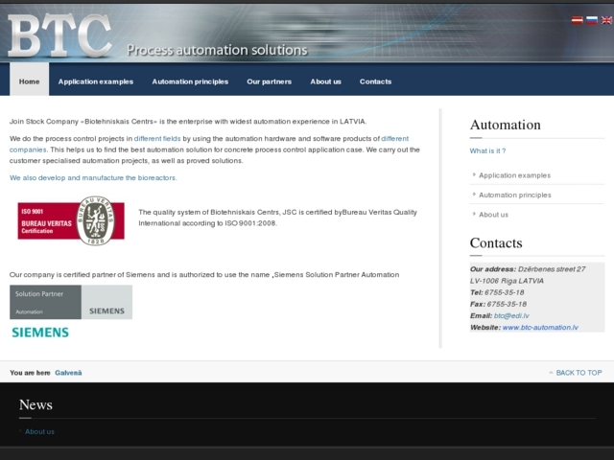Click the BTC logo in the header

59,35
